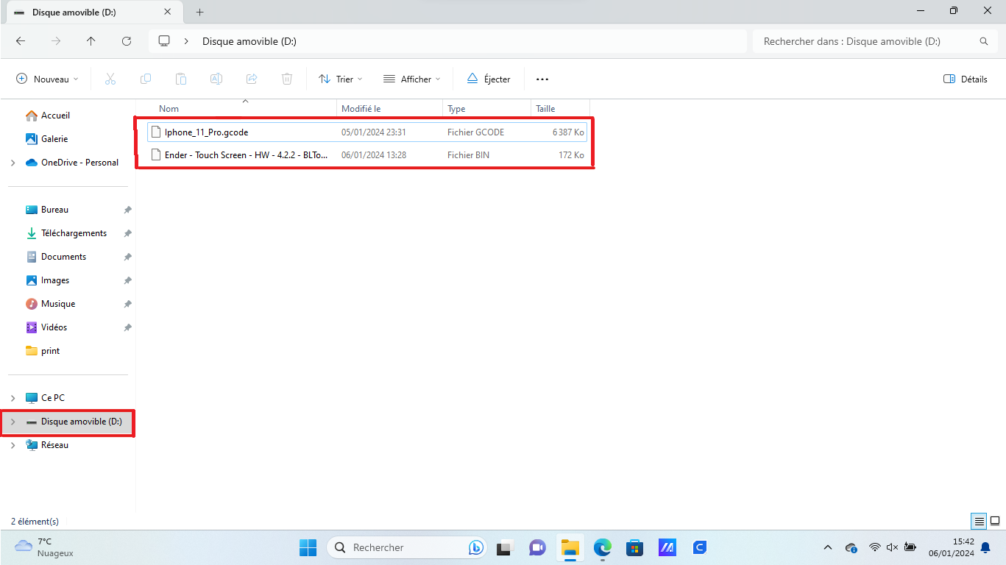Click the Share icon in toolbar
Screen dimensions: 1006x565
pos(252,79)
